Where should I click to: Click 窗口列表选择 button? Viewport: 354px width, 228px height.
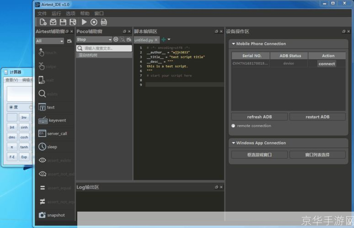pyautogui.click(x=317, y=155)
